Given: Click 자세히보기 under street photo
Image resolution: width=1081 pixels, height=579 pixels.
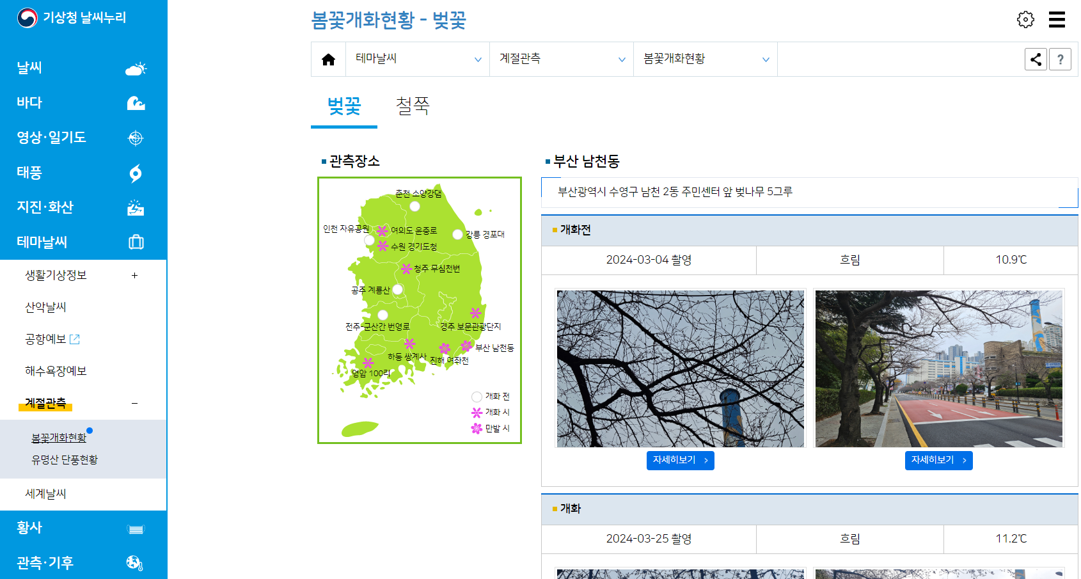Looking at the screenshot, I should pos(938,461).
